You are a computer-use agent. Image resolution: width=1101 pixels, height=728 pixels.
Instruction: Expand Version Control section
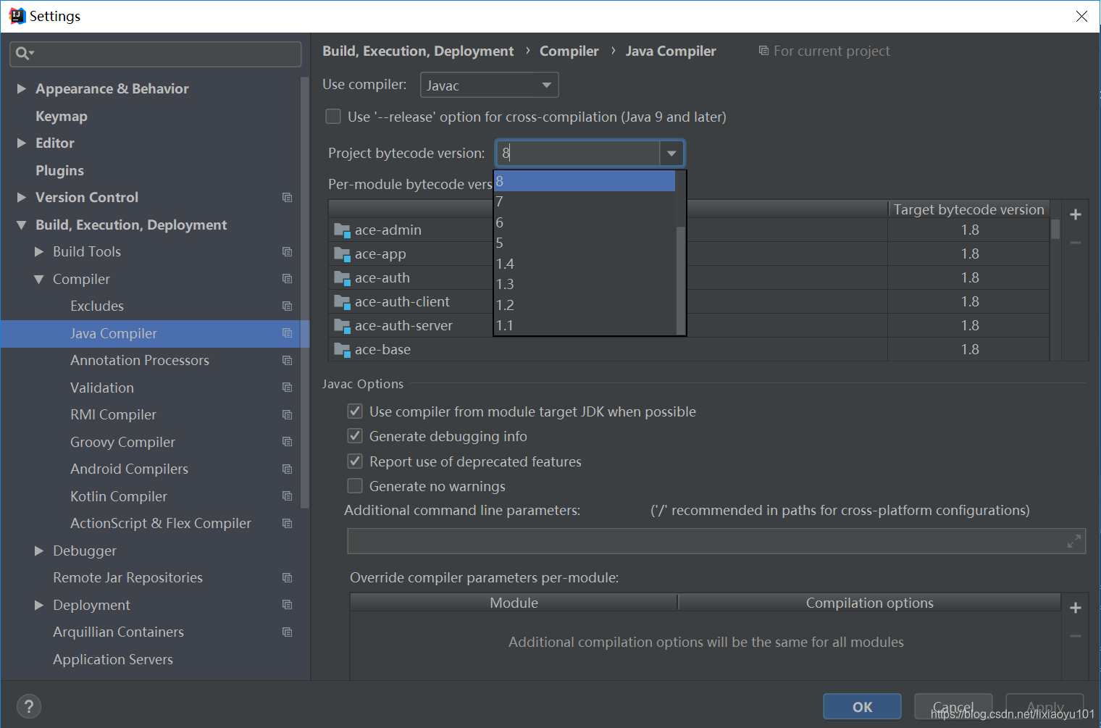[x=22, y=198]
